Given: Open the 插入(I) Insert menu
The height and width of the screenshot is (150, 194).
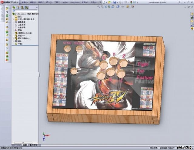Looking at the screenshot, I should pyautogui.click(x=49, y=2).
